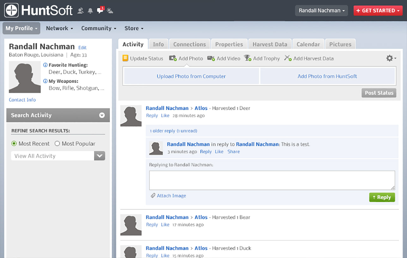The height and width of the screenshot is (258, 407).
Task: Switch to the Connections tab
Action: click(190, 44)
